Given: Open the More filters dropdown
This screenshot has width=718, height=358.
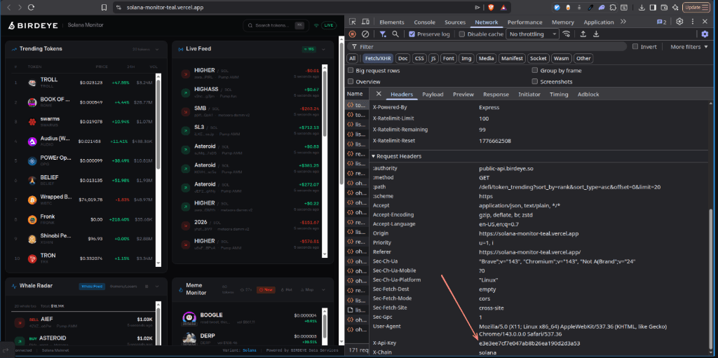Looking at the screenshot, I should 689,47.
